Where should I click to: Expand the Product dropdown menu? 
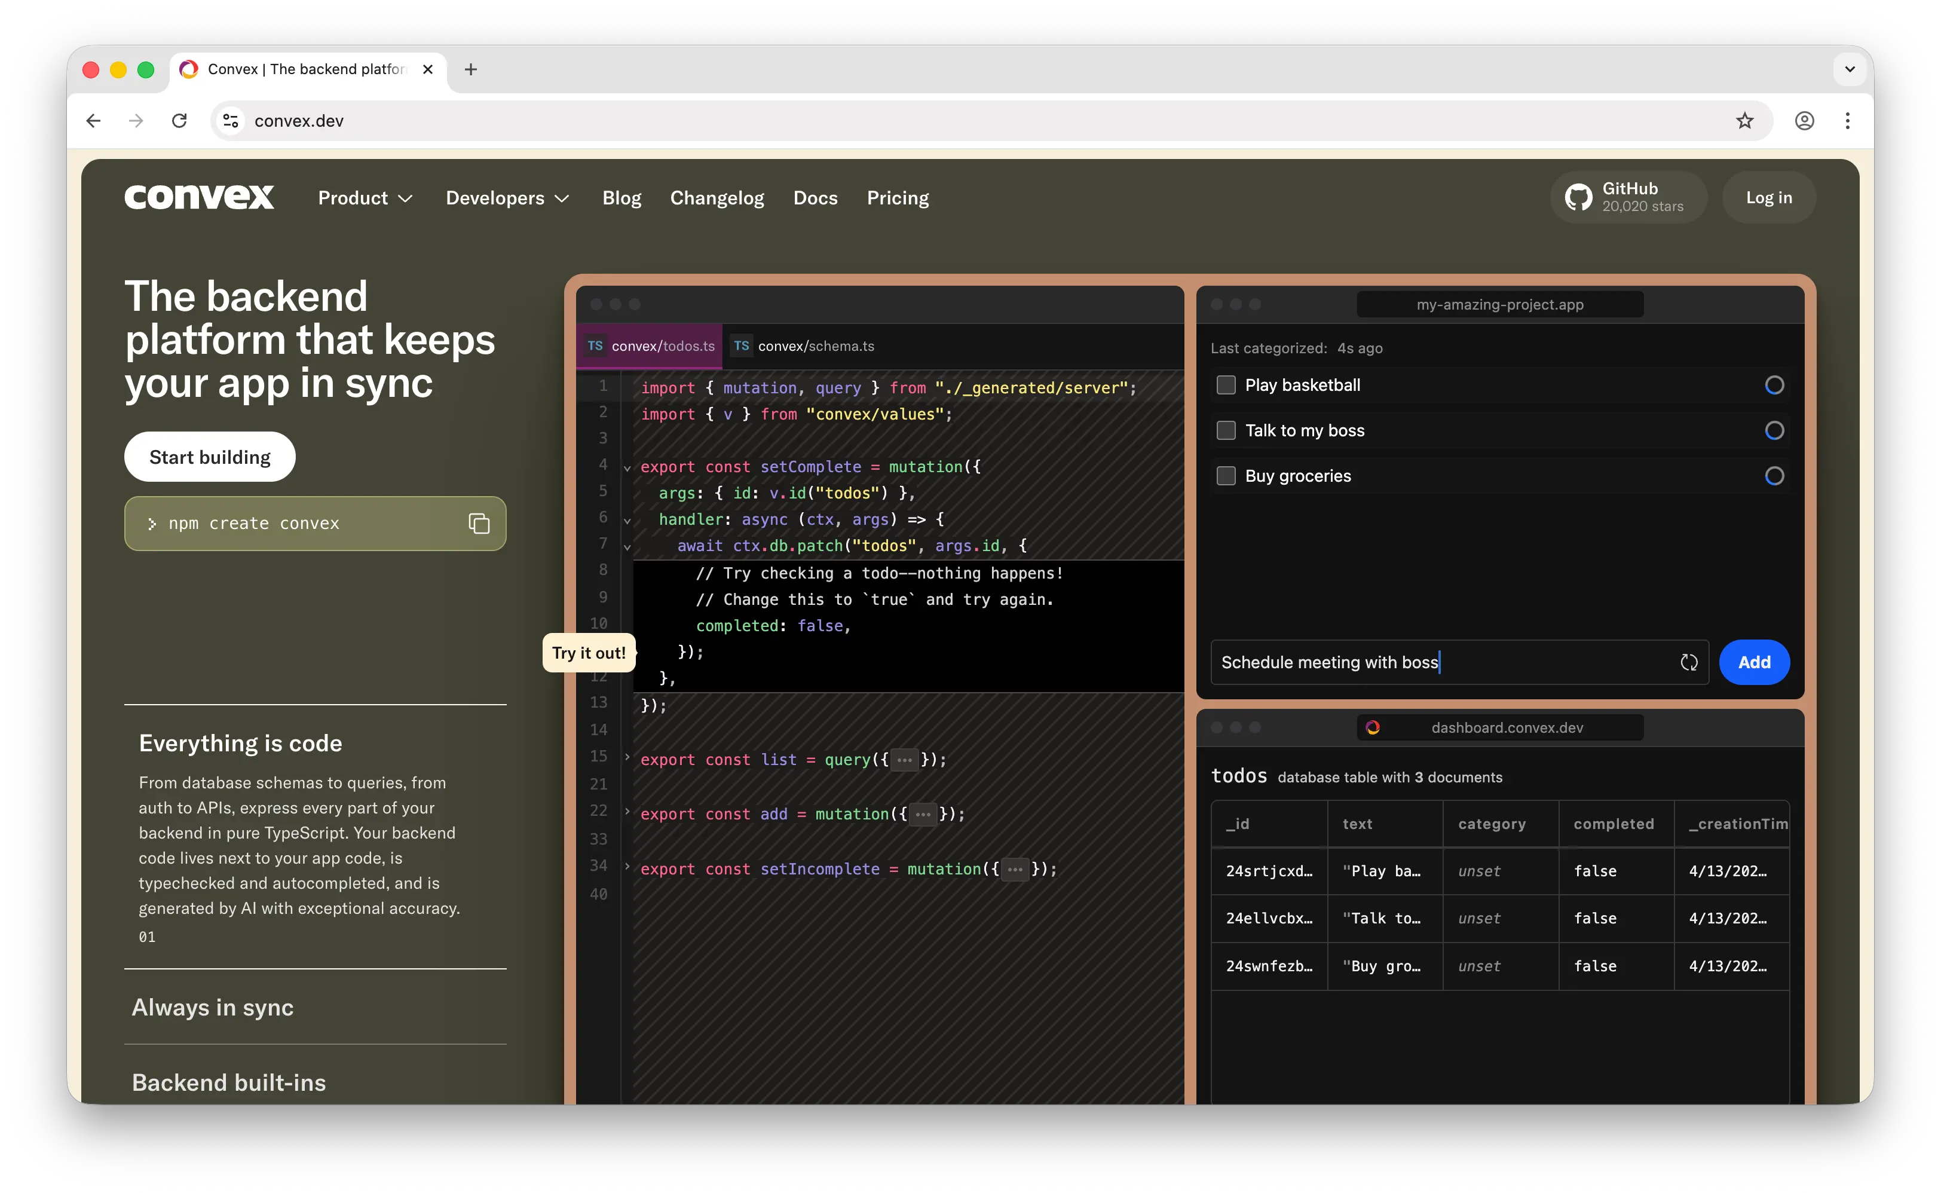[365, 198]
